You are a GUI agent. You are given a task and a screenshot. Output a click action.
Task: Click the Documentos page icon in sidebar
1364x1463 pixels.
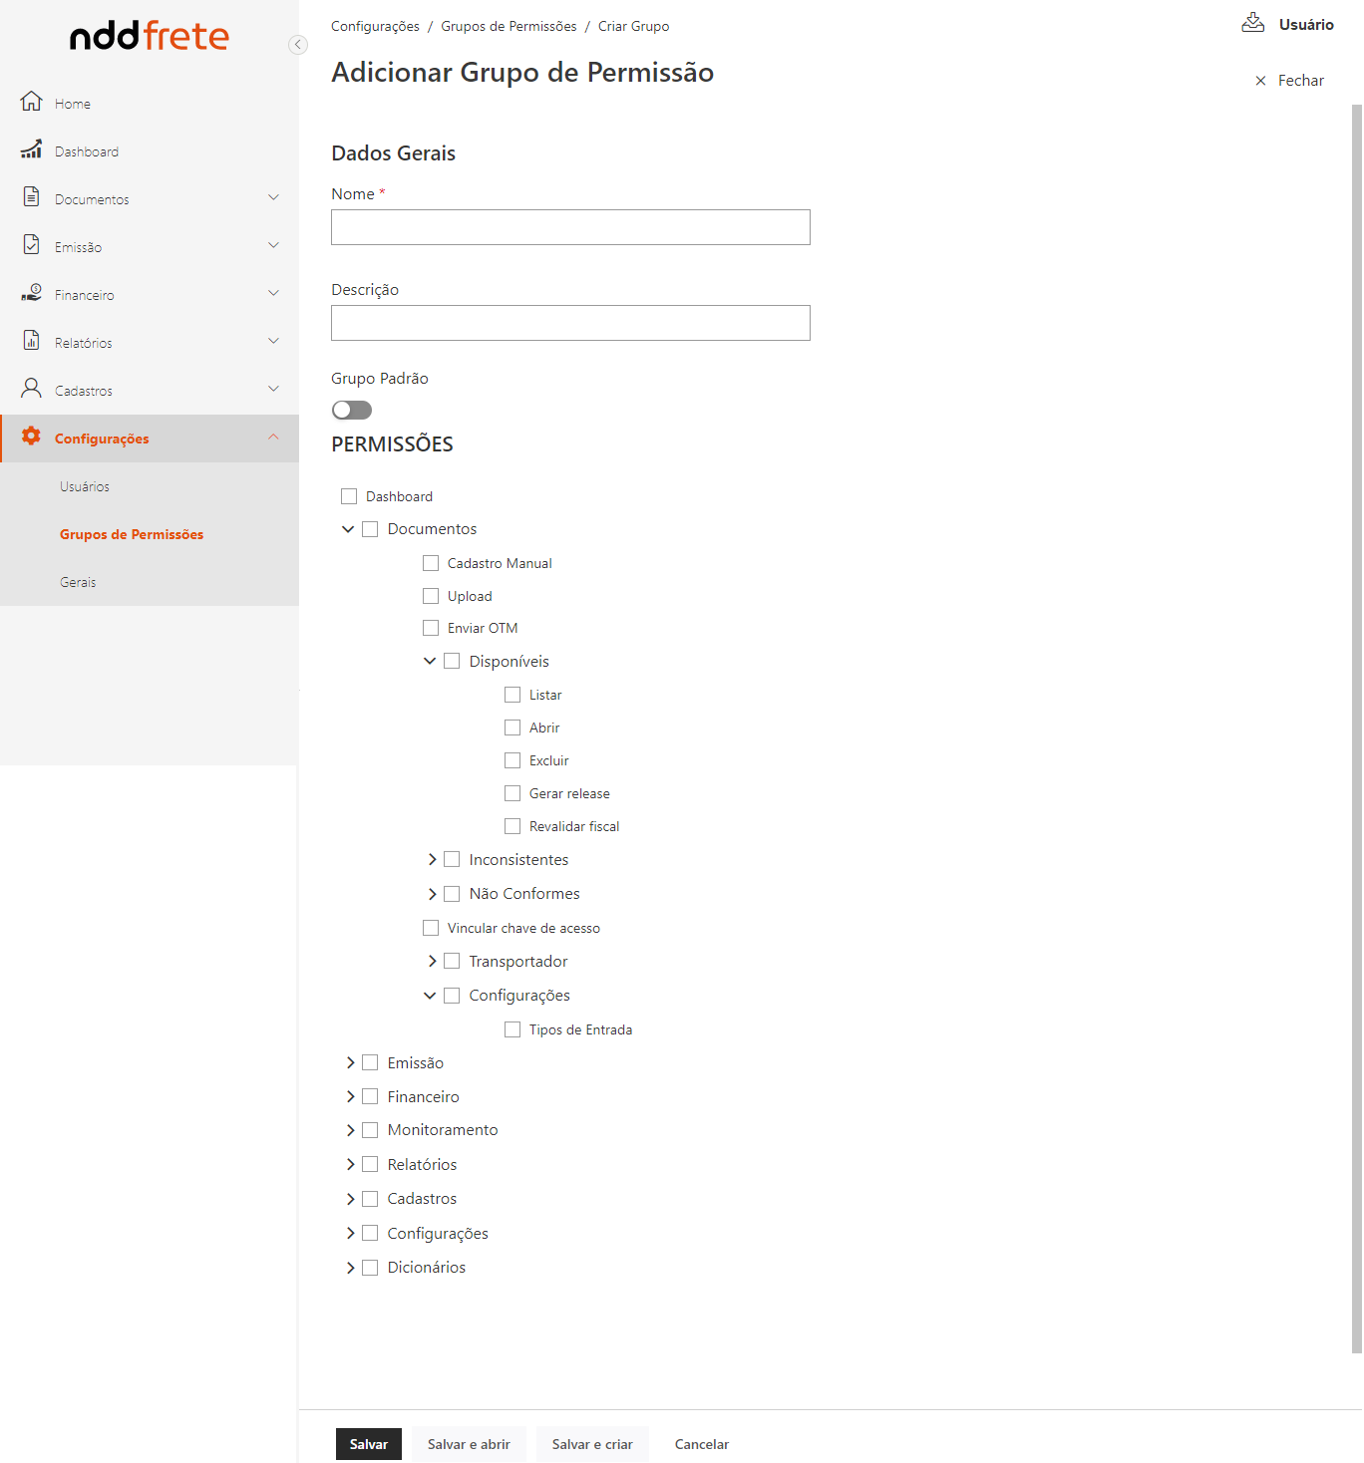[32, 197]
